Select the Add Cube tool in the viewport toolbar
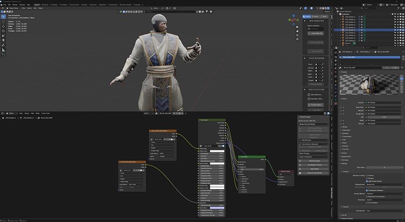 coord(4,55)
